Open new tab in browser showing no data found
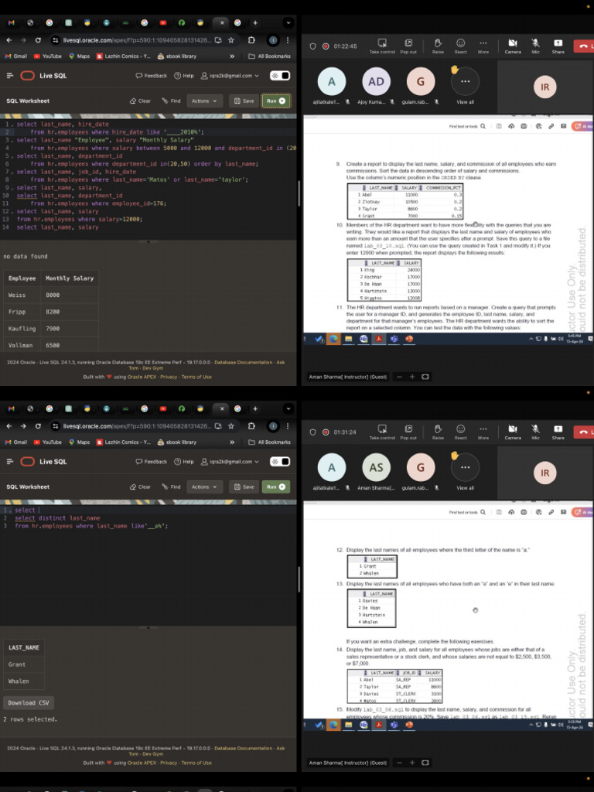The image size is (594, 792). pos(255,22)
